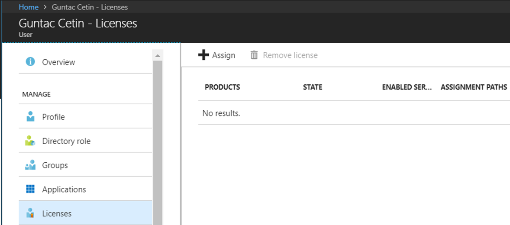Click the Overview info icon

(x=30, y=62)
